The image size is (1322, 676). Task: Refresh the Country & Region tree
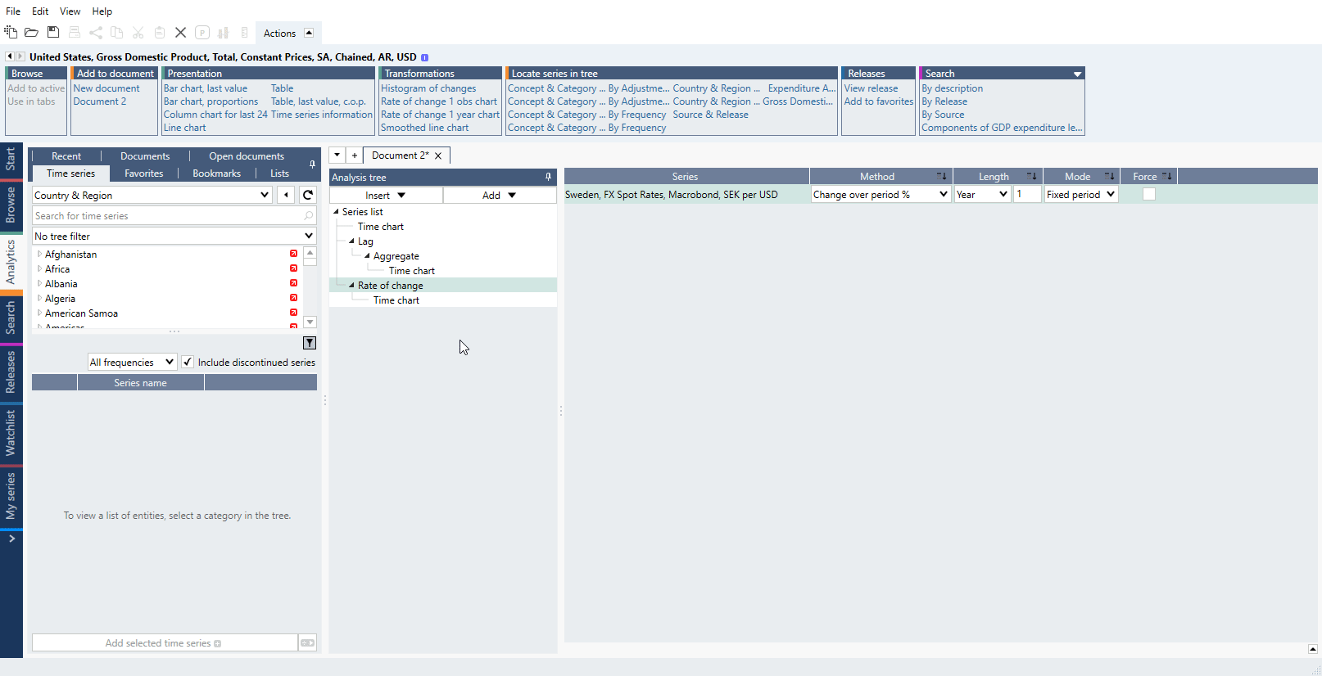308,195
